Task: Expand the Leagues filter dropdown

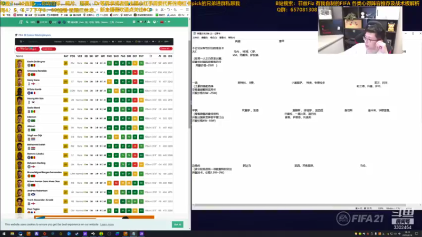Action: [95, 42]
